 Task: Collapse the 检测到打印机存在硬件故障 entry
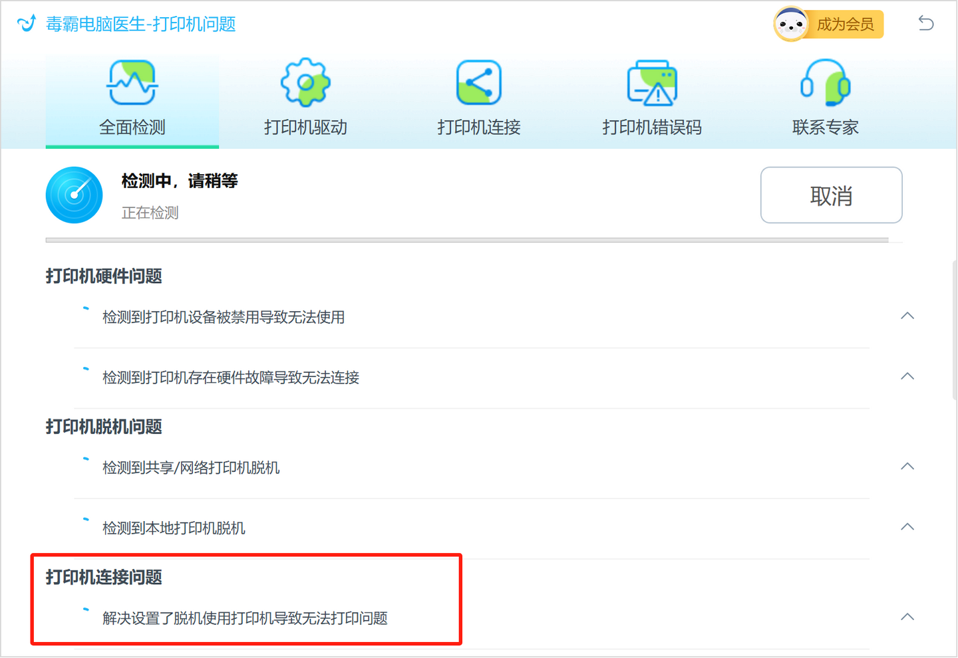pos(907,376)
